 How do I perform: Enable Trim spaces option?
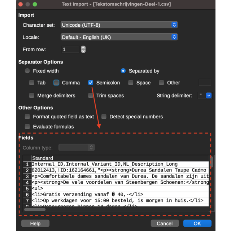click(x=91, y=96)
